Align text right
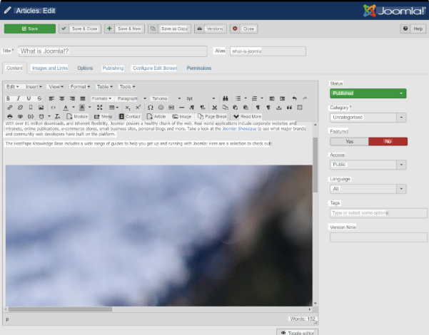429x335 pixels. click(x=72, y=98)
